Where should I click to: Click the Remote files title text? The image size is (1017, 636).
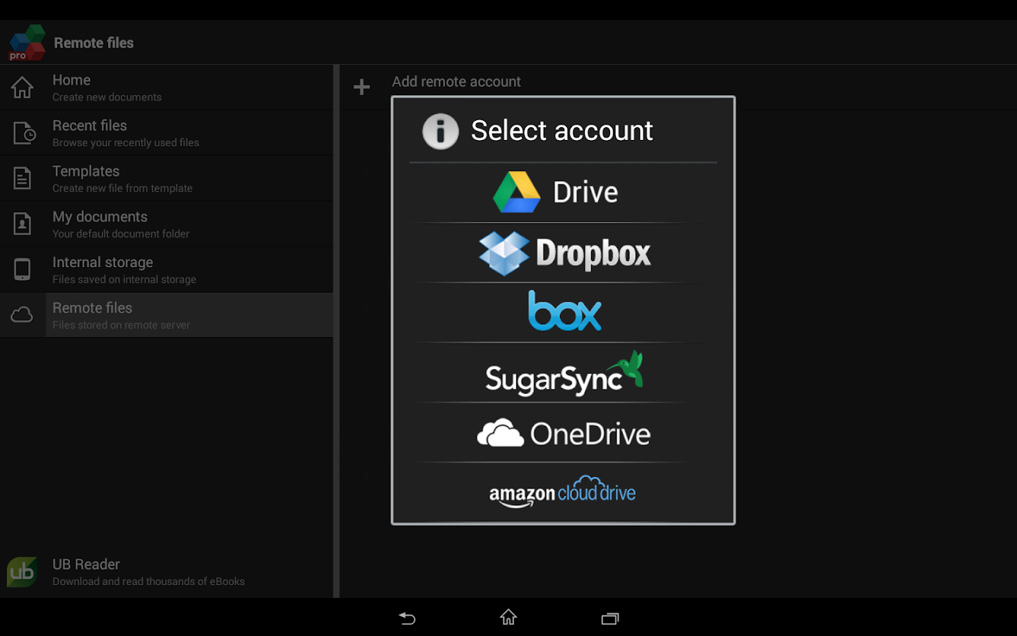tap(94, 43)
